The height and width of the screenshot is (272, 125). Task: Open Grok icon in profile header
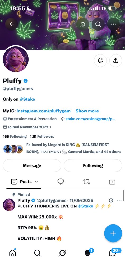[82, 24]
